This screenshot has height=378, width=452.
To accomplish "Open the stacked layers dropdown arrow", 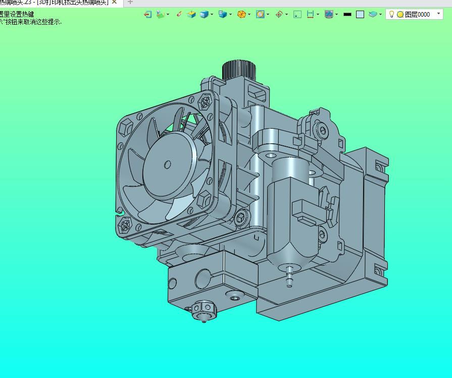I will (380, 14).
